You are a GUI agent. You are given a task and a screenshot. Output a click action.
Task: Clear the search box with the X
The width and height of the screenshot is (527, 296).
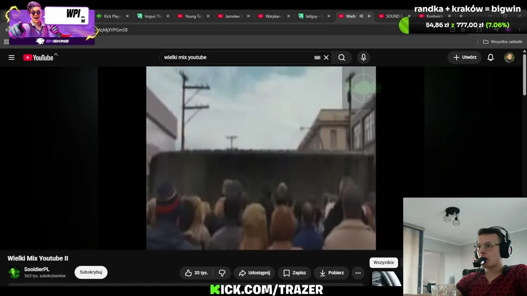[x=326, y=58]
